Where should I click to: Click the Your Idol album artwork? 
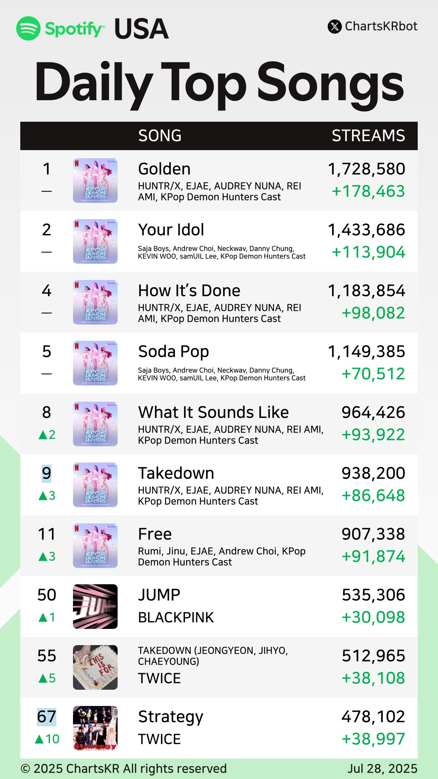(x=95, y=241)
